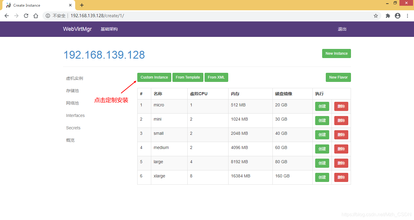Open the browser home page
The height and width of the screenshot is (220, 414).
click(36, 16)
